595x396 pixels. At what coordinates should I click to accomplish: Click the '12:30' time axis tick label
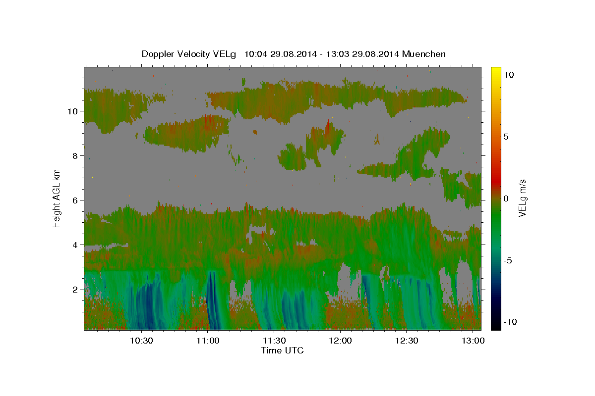click(x=406, y=341)
